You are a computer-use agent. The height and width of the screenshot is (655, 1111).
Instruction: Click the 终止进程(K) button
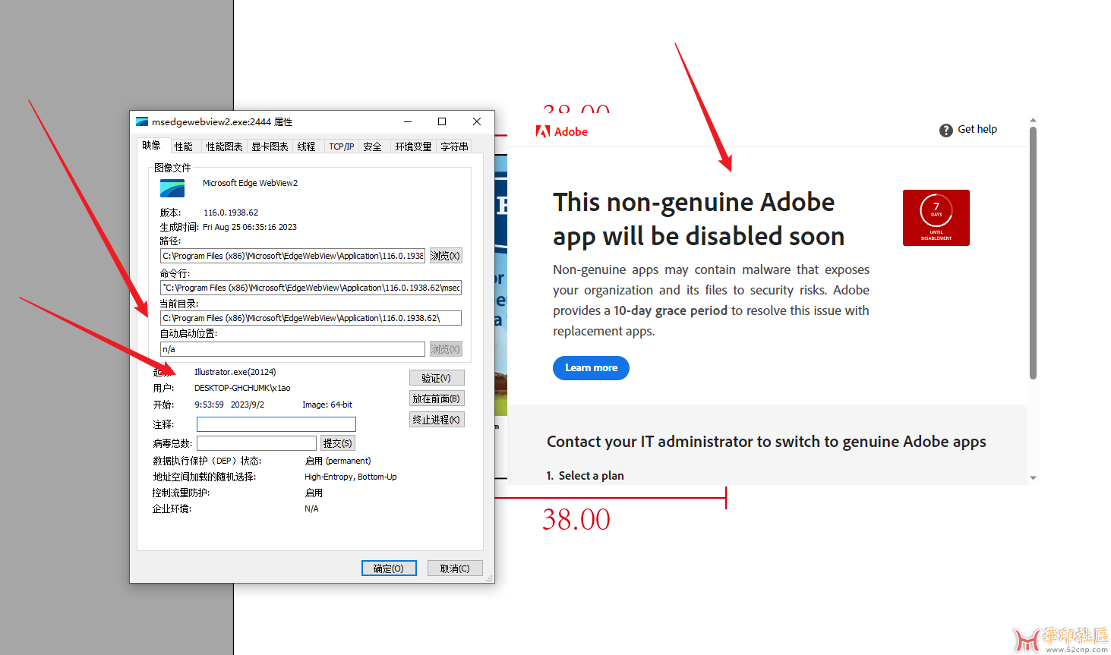[437, 420]
